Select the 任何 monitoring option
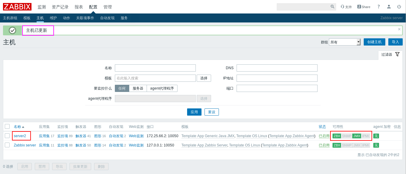The height and width of the screenshot is (174, 406). coord(122,88)
